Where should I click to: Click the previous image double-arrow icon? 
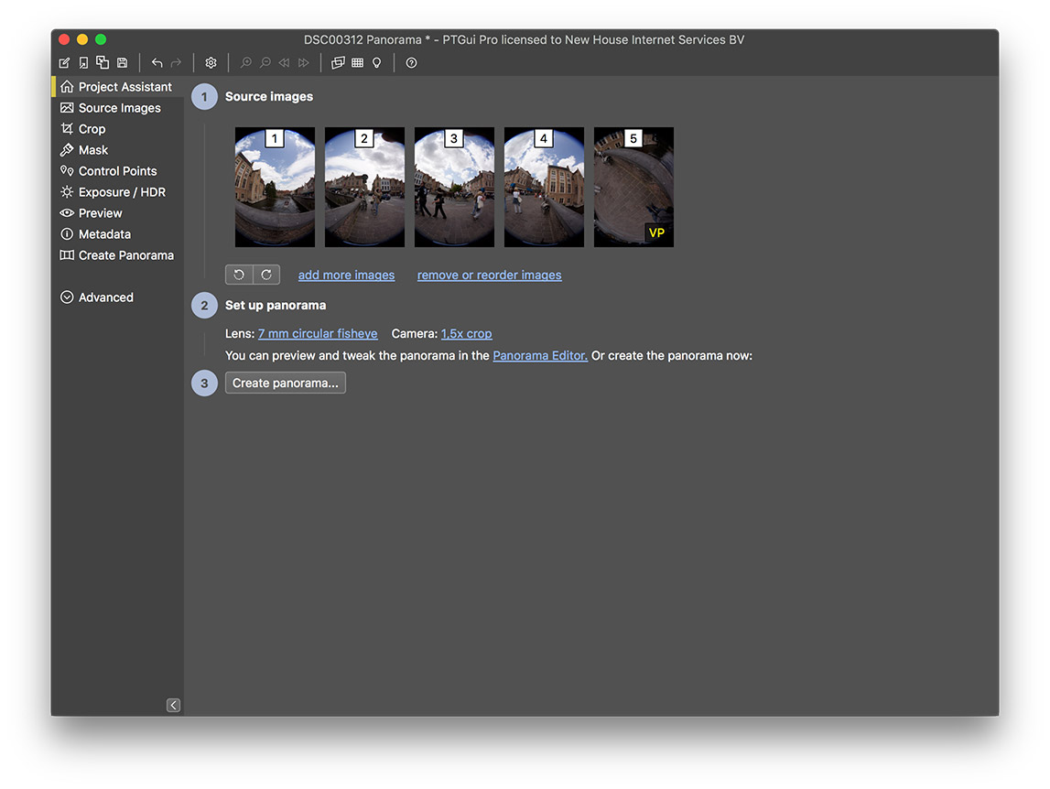pos(284,63)
